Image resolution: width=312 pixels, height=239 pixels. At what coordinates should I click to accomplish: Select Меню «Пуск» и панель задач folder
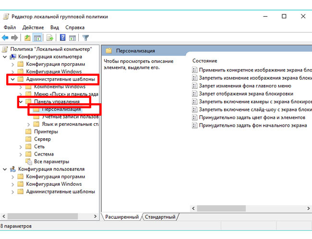pos(66,94)
